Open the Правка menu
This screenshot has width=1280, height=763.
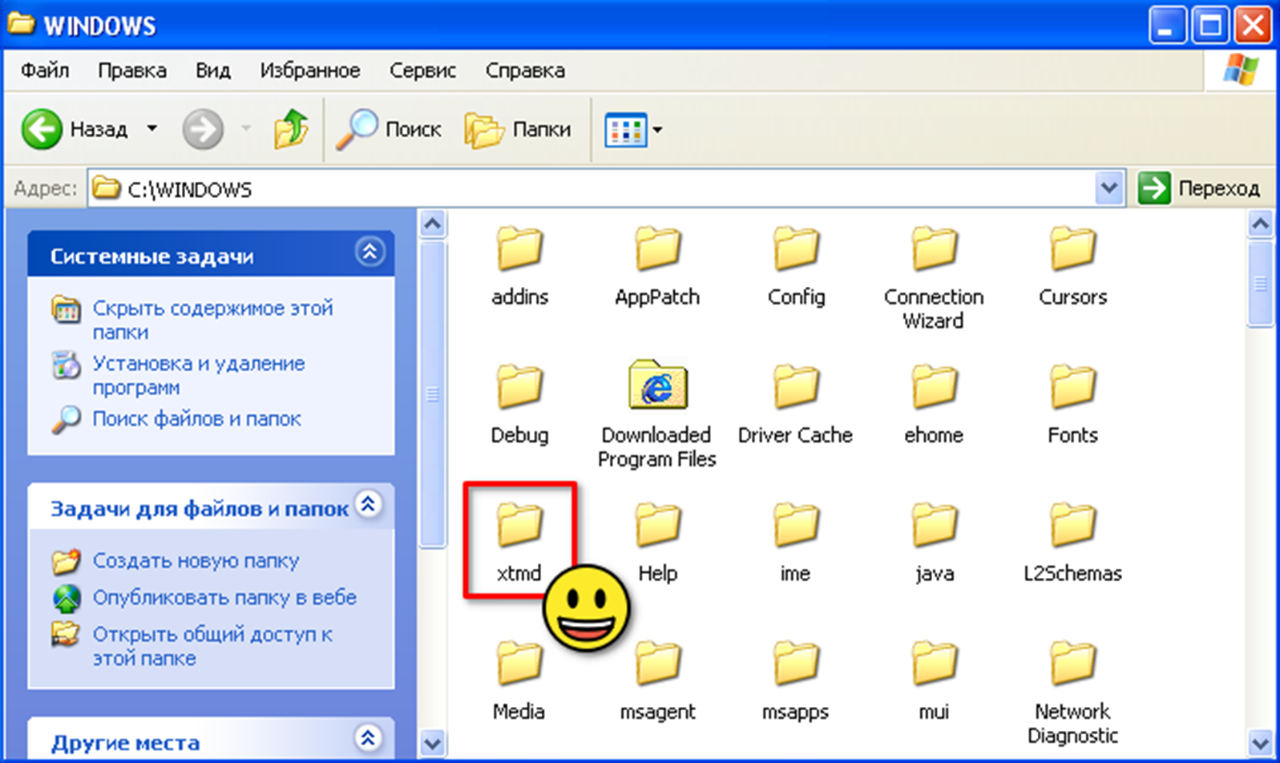[x=132, y=71]
